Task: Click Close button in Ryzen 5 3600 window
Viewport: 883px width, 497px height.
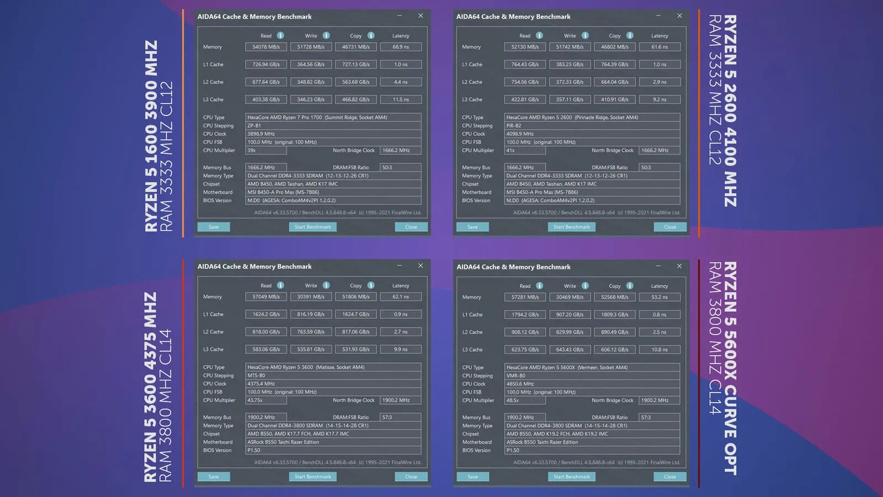Action: (x=411, y=477)
